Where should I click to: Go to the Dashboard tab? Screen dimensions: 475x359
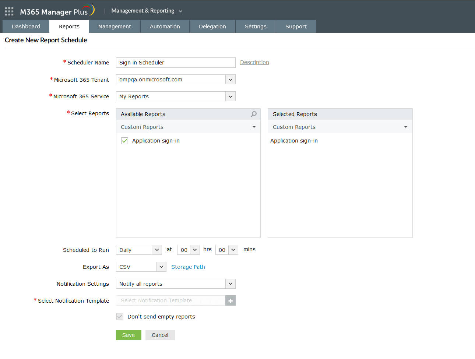(x=26, y=27)
